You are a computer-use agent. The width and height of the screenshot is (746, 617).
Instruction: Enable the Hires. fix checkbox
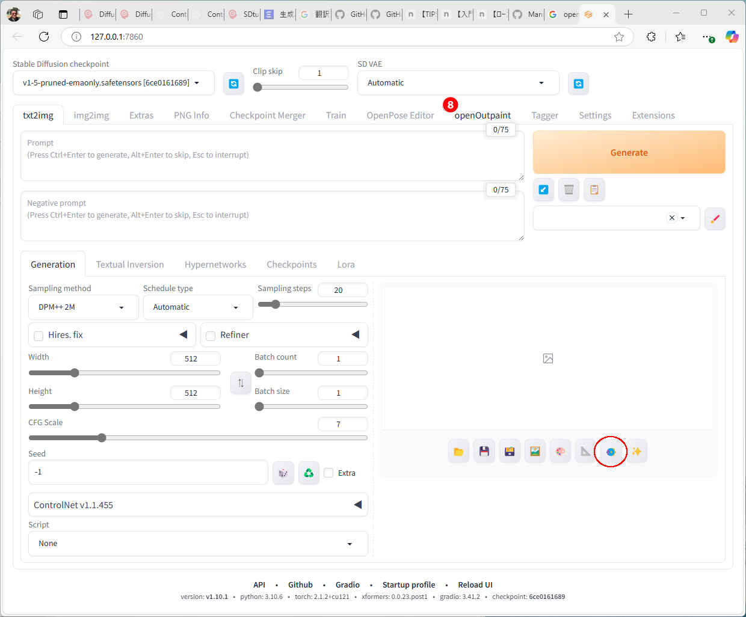click(39, 336)
